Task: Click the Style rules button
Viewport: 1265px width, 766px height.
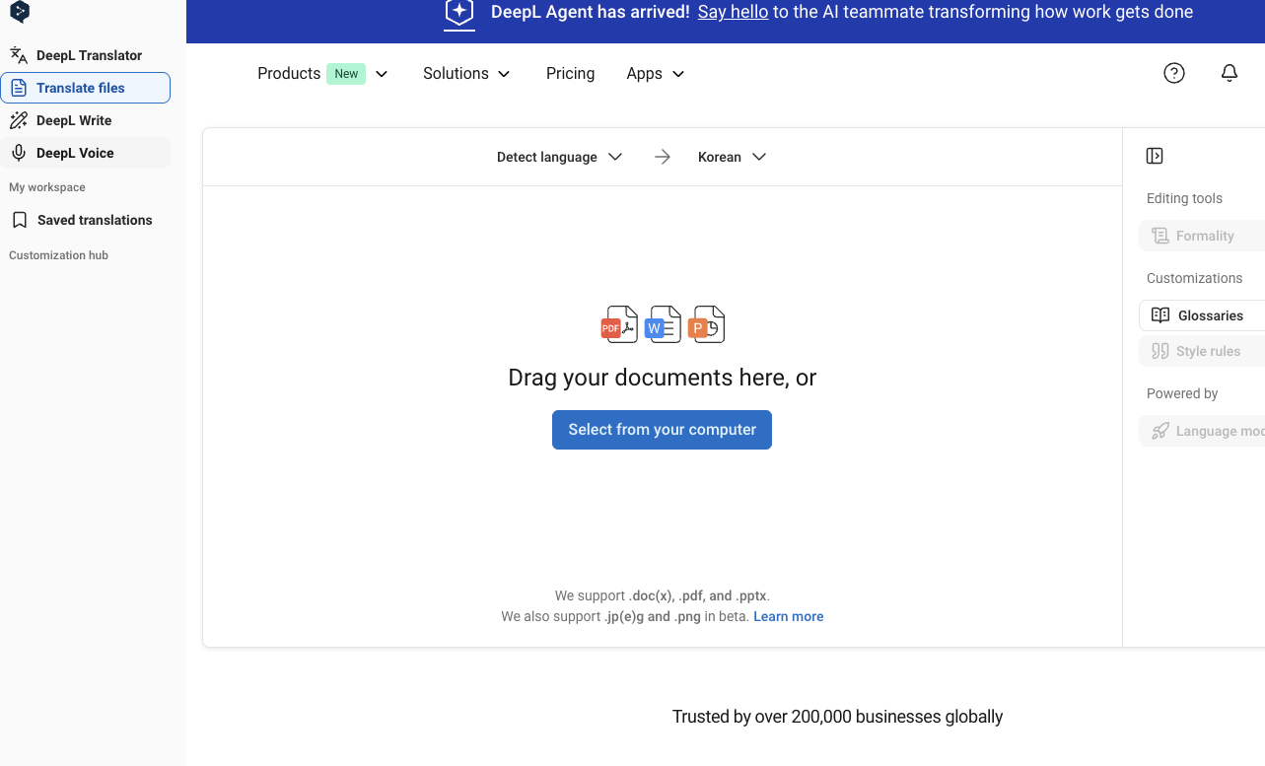Action: (1202, 351)
